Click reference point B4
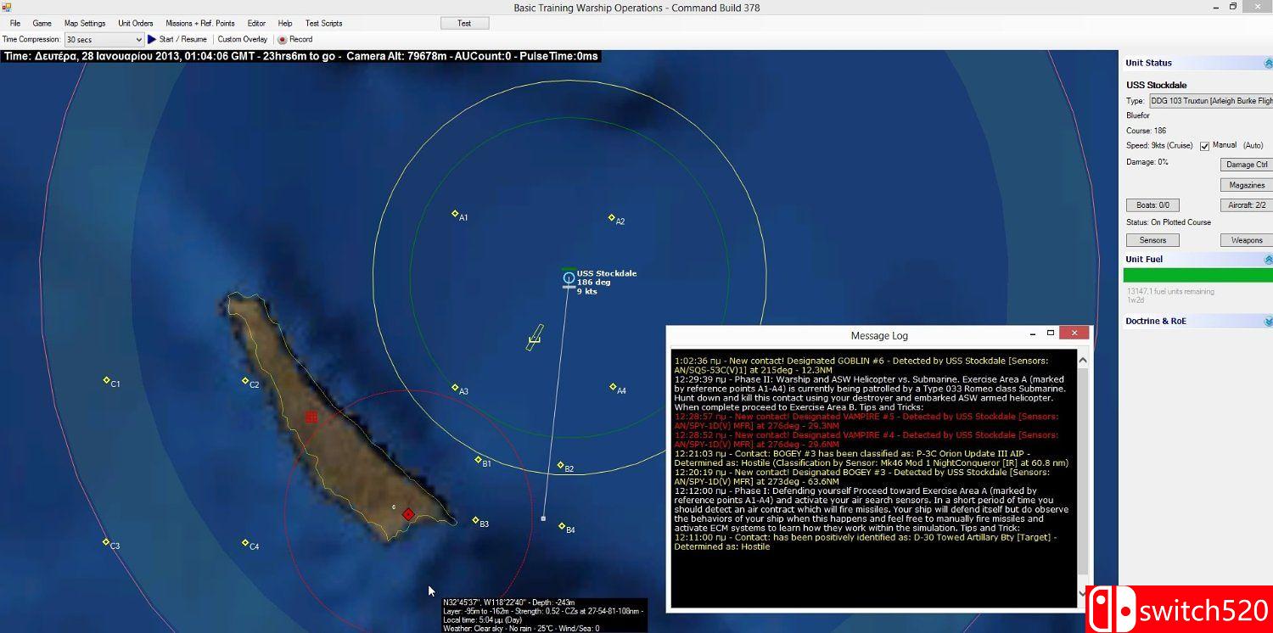1273x633 pixels. coord(562,526)
